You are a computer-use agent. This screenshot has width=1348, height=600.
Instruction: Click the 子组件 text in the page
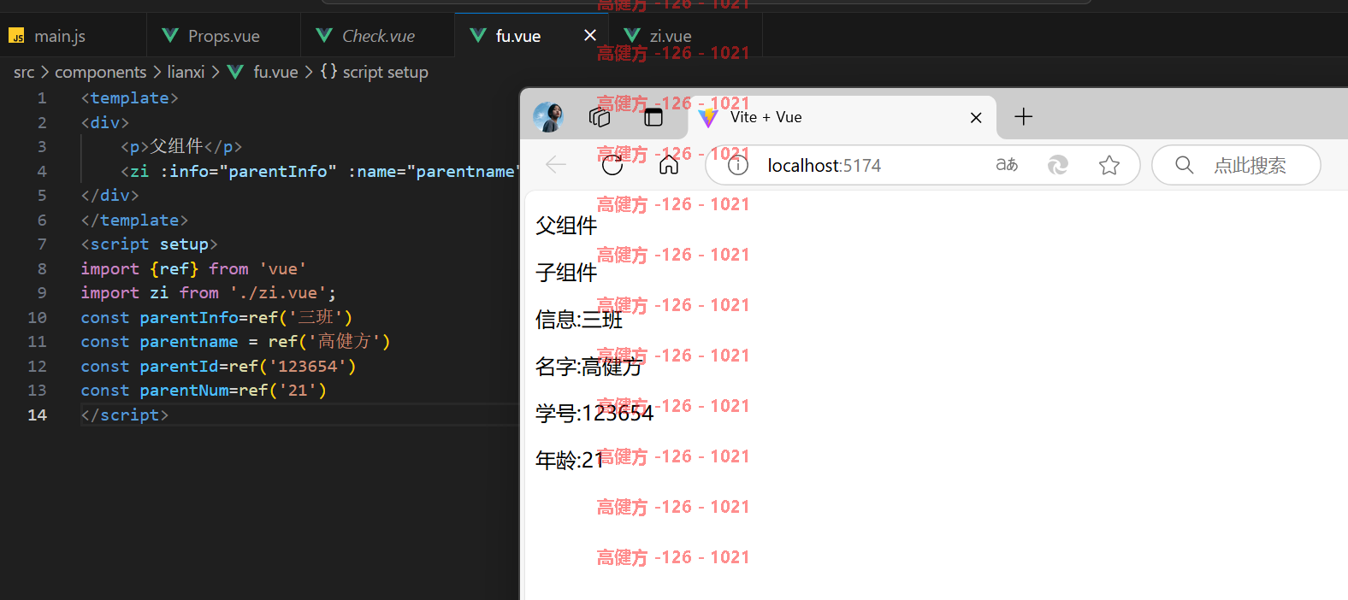click(566, 273)
